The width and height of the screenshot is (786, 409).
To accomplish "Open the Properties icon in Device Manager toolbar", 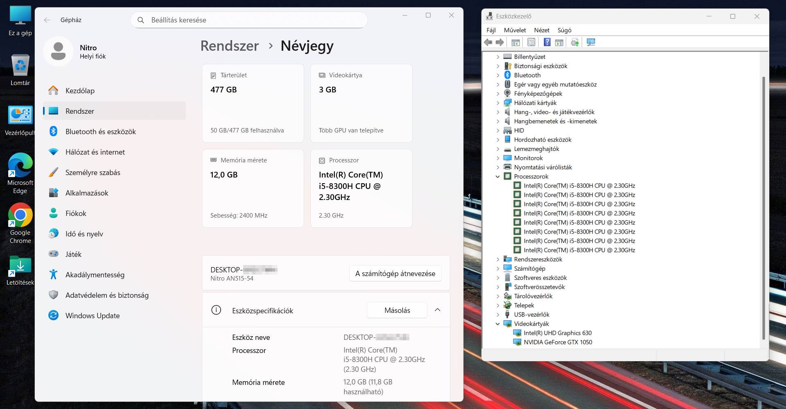I will pyautogui.click(x=531, y=42).
